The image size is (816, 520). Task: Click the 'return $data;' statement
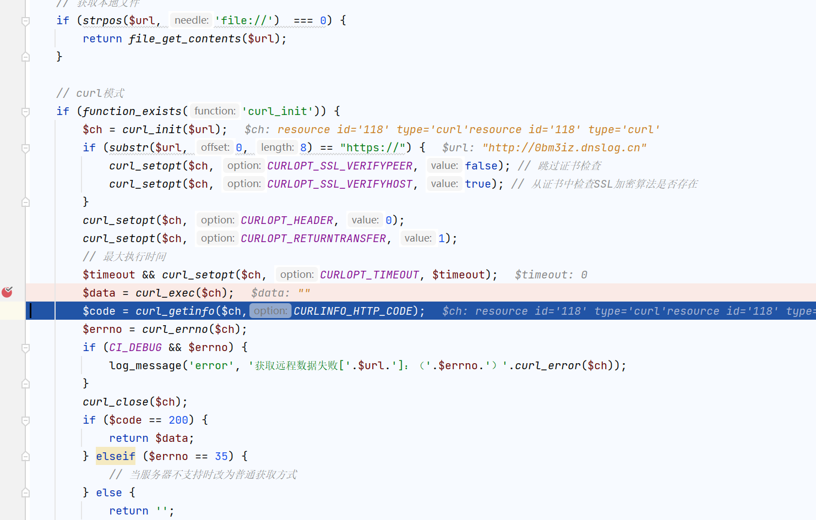[x=151, y=438]
